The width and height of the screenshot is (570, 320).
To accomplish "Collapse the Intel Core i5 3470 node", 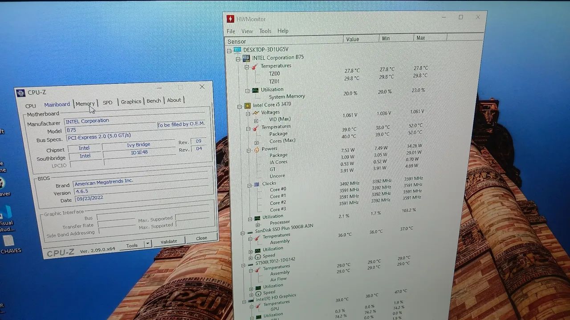I will click(240, 107).
